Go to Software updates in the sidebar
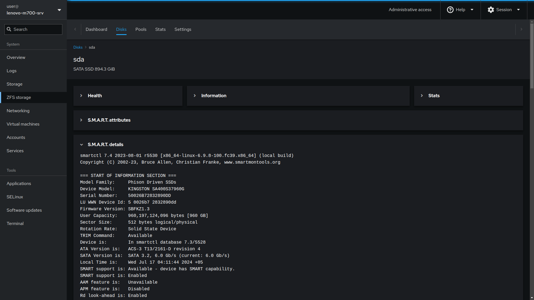 [33, 210]
